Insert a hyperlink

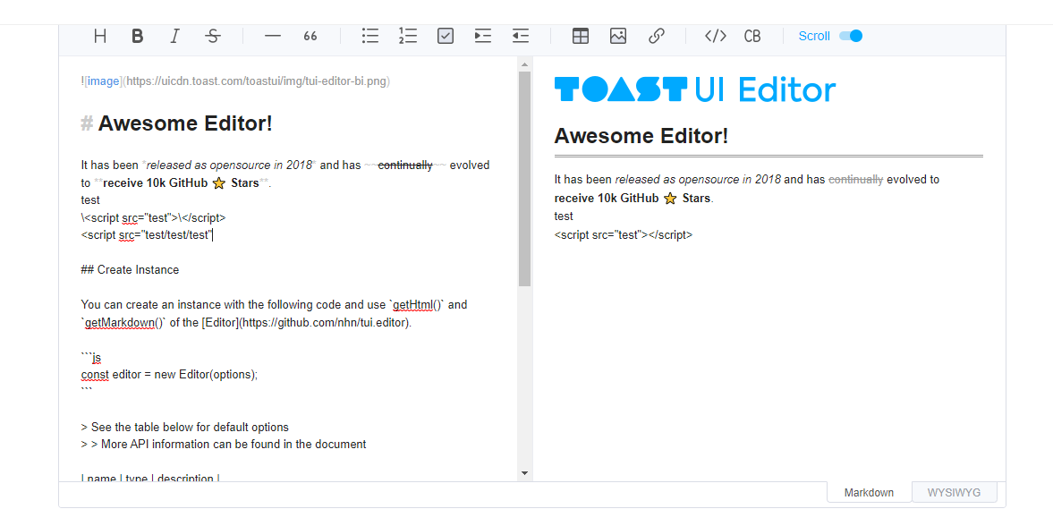coord(656,36)
